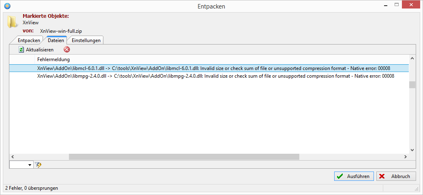Click the resize grip in the status bar corner
The height and width of the screenshot is (195, 423).
(x=417, y=189)
